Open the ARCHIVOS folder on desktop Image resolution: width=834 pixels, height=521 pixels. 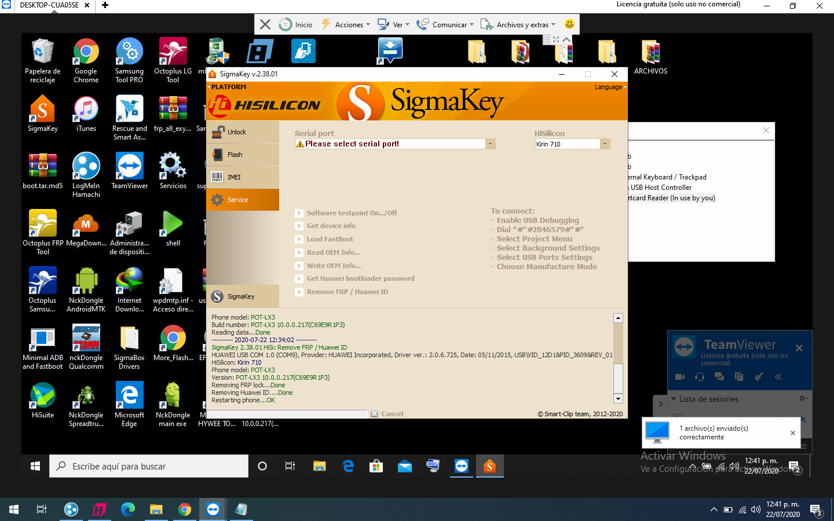tap(650, 56)
